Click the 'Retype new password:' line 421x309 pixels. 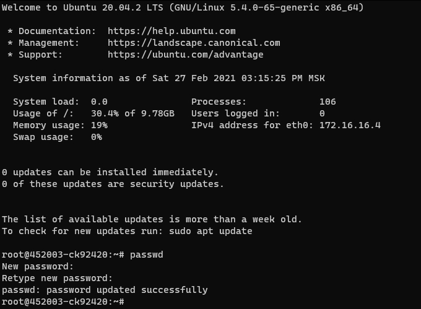point(57,278)
